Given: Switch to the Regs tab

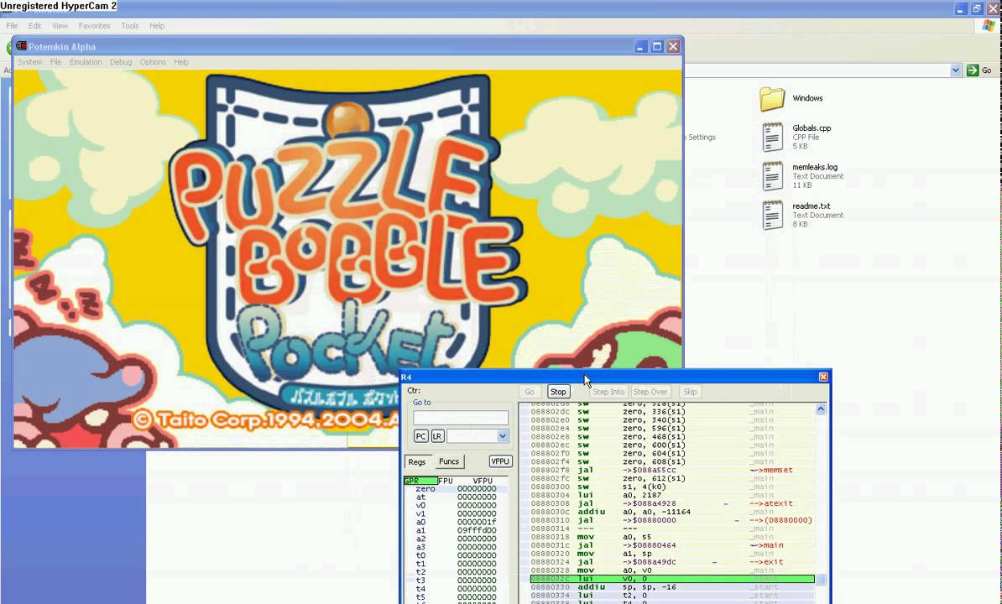Looking at the screenshot, I should [x=417, y=461].
